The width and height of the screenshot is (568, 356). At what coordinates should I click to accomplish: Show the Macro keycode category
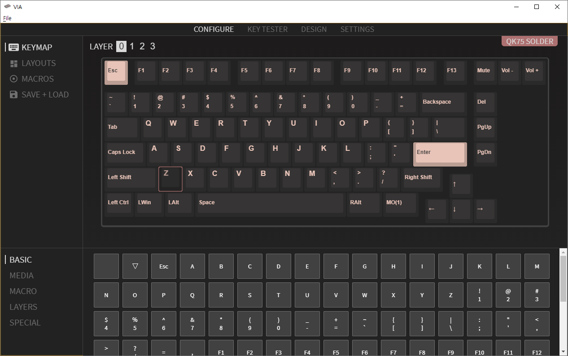pos(23,291)
